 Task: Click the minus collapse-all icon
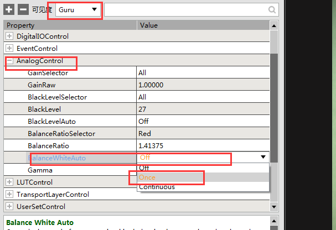pyautogui.click(x=23, y=9)
